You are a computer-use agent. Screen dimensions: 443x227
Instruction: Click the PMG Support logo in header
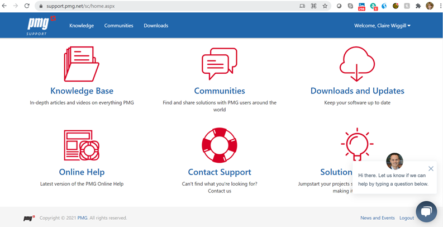coord(41,26)
